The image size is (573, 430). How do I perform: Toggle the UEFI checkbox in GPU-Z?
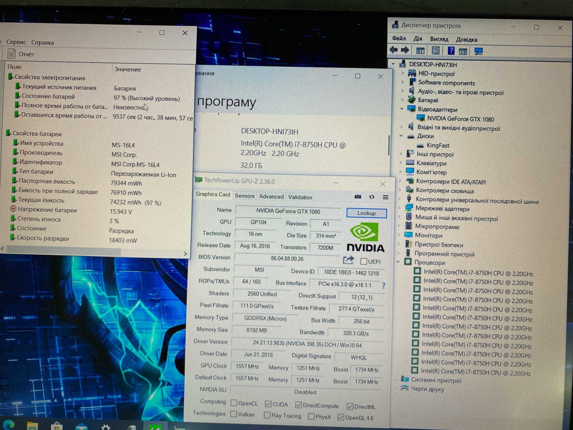[x=364, y=261]
